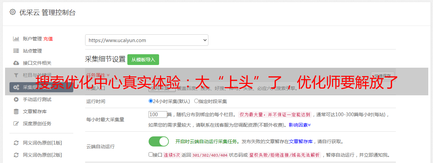
Task: Click the filter icon for 栏目与关键词
Action: pos(16,75)
